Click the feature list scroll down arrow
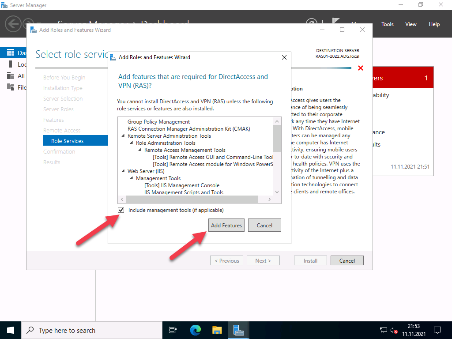 [x=277, y=192]
